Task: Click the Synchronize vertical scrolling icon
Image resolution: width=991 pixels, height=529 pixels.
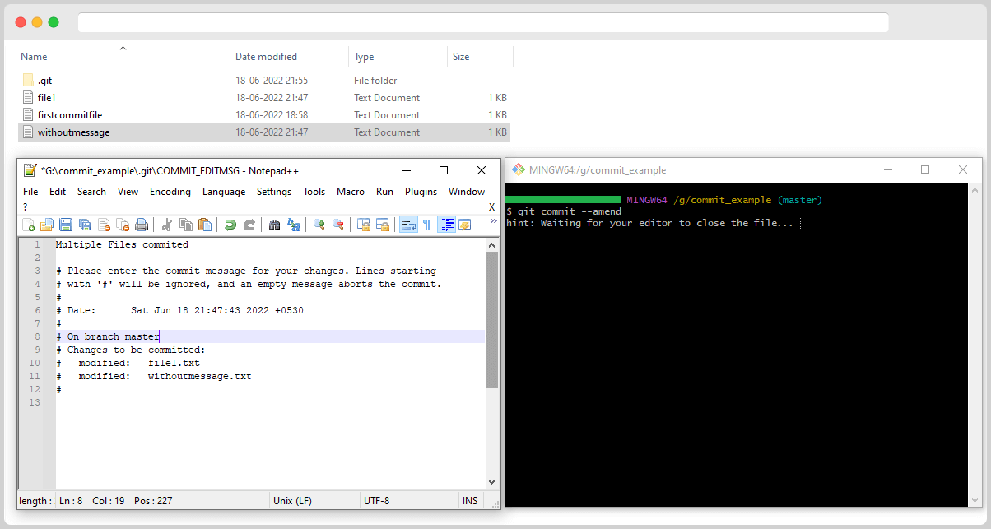Action: [x=363, y=225]
